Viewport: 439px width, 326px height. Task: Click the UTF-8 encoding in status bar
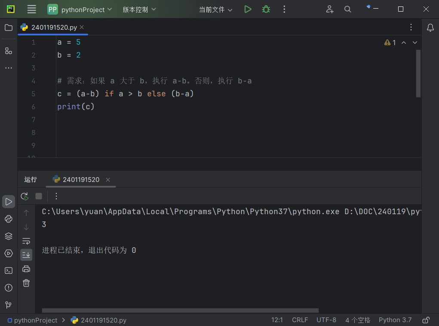[326, 320]
